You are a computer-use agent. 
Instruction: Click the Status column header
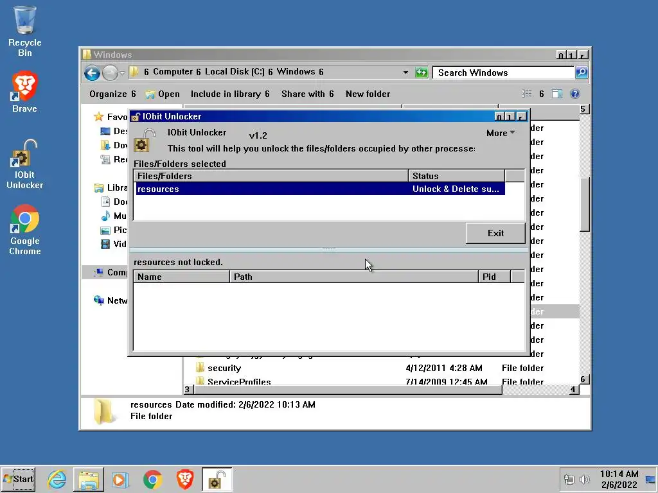(x=457, y=176)
